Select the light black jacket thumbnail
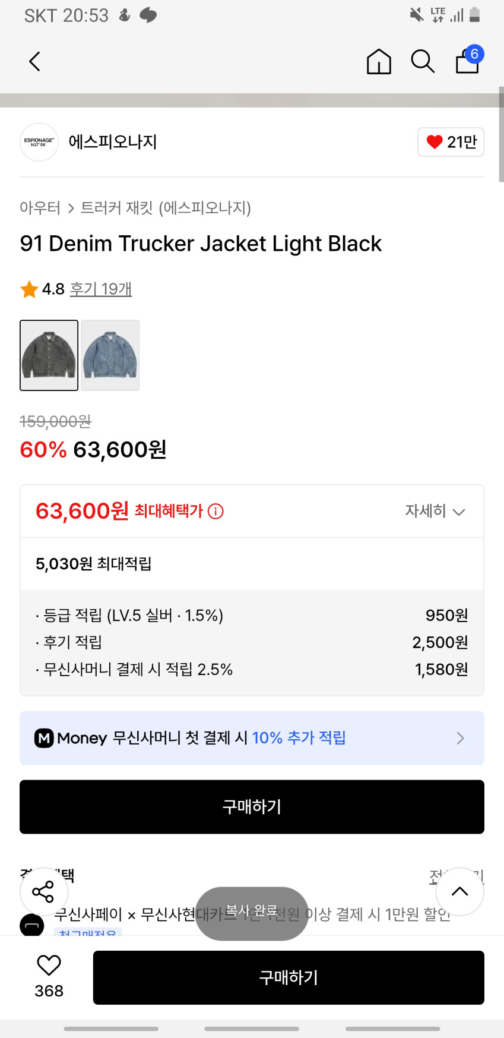Viewport: 504px width, 1038px height. [49, 355]
